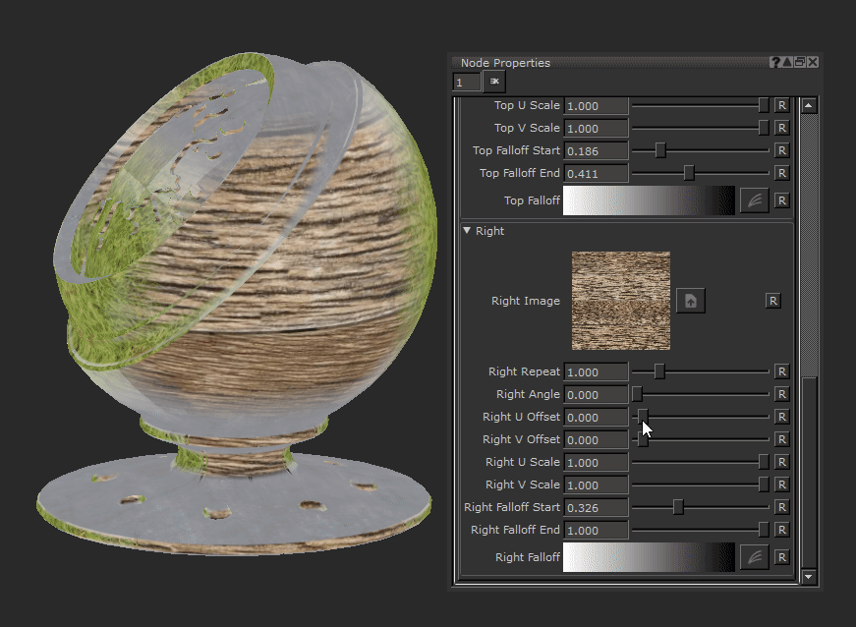
Task: Open the Top Falloff curve editor
Action: [754, 200]
